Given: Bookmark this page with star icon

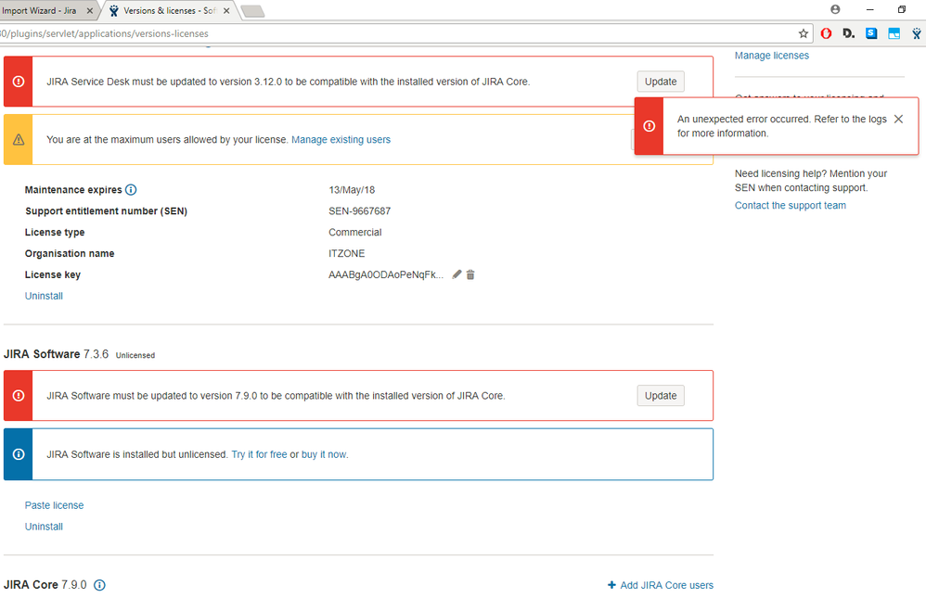Looking at the screenshot, I should pyautogui.click(x=804, y=33).
